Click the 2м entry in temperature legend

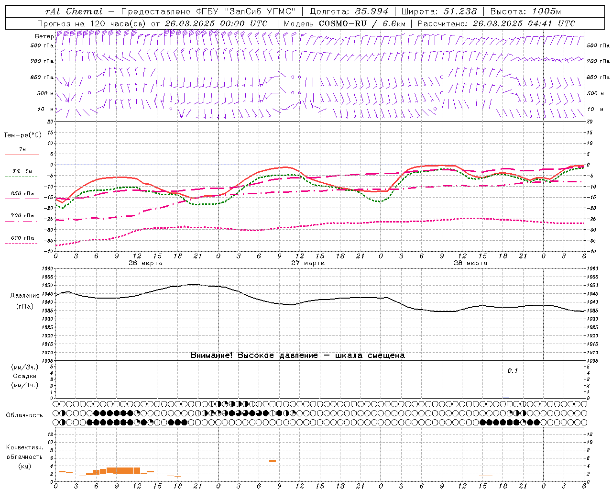click(22, 150)
